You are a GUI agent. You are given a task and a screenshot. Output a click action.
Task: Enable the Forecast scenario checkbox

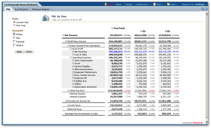point(14,42)
